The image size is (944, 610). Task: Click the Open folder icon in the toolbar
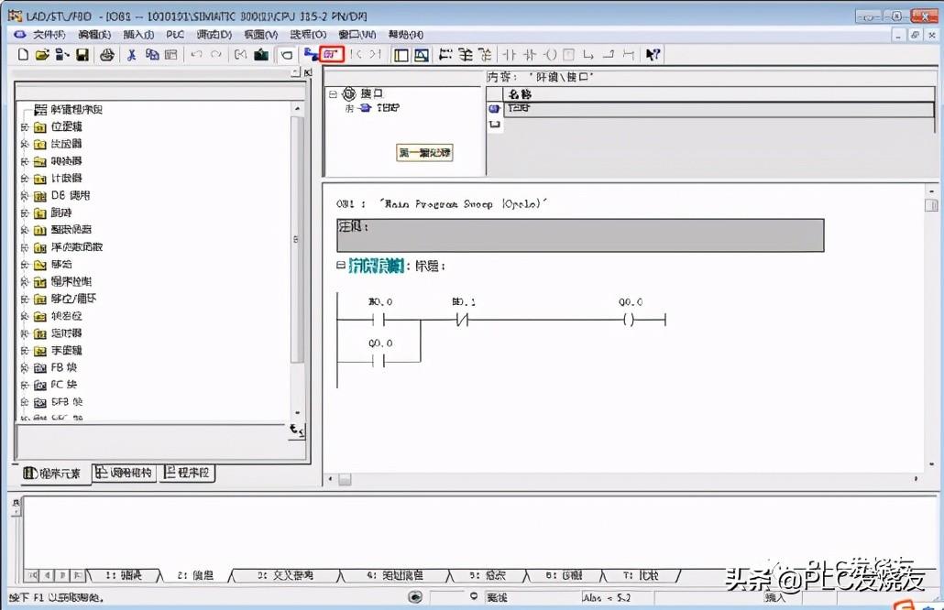(x=42, y=55)
